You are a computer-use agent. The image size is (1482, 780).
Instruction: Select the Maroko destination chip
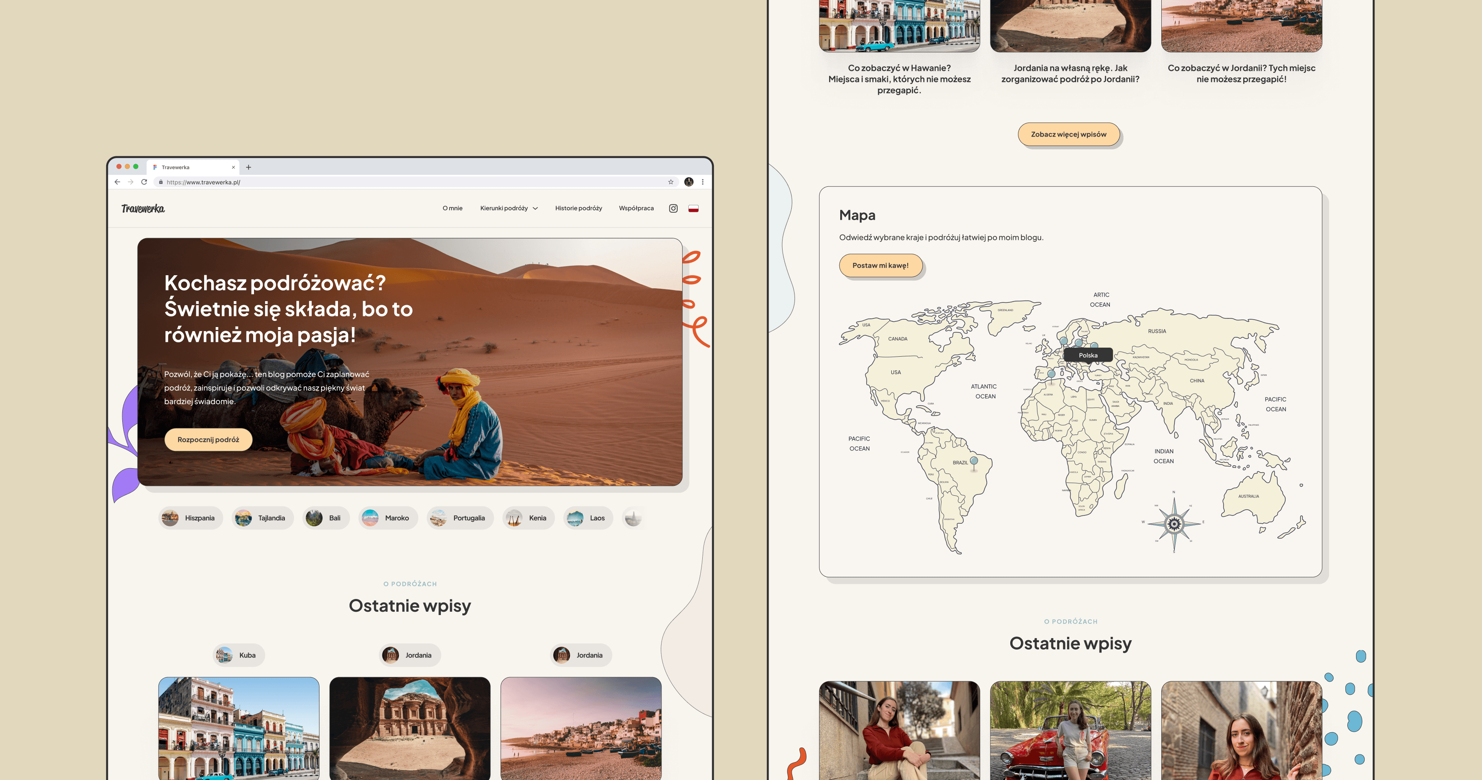tap(387, 518)
